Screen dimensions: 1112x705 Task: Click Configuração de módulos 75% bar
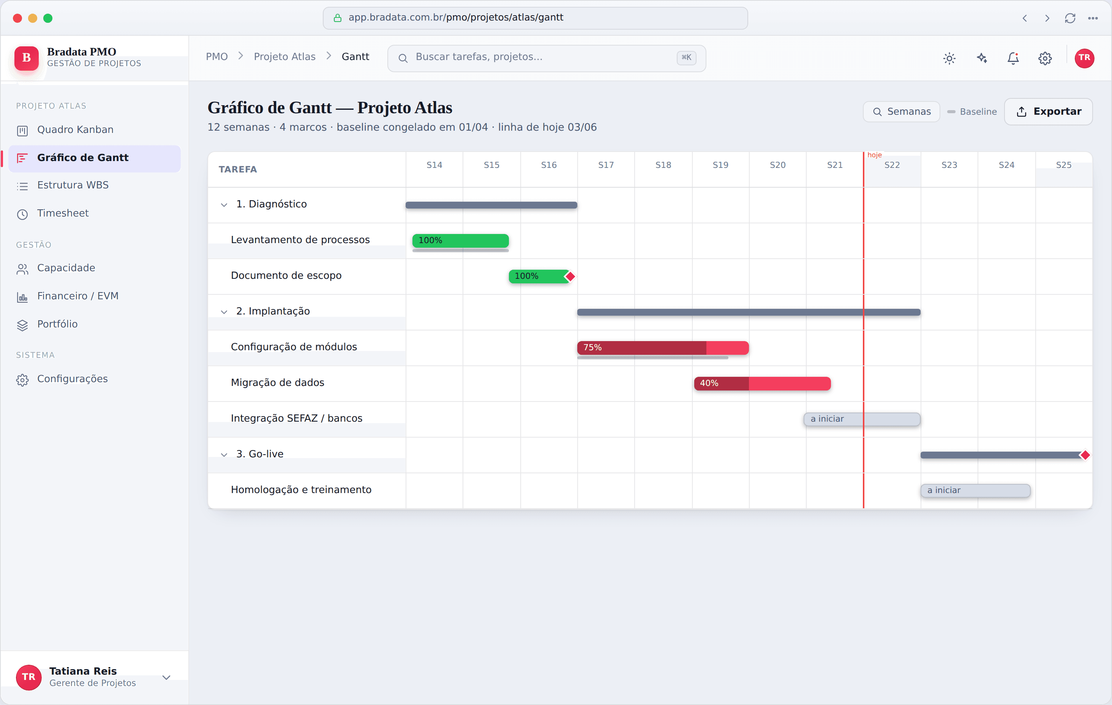pos(663,348)
